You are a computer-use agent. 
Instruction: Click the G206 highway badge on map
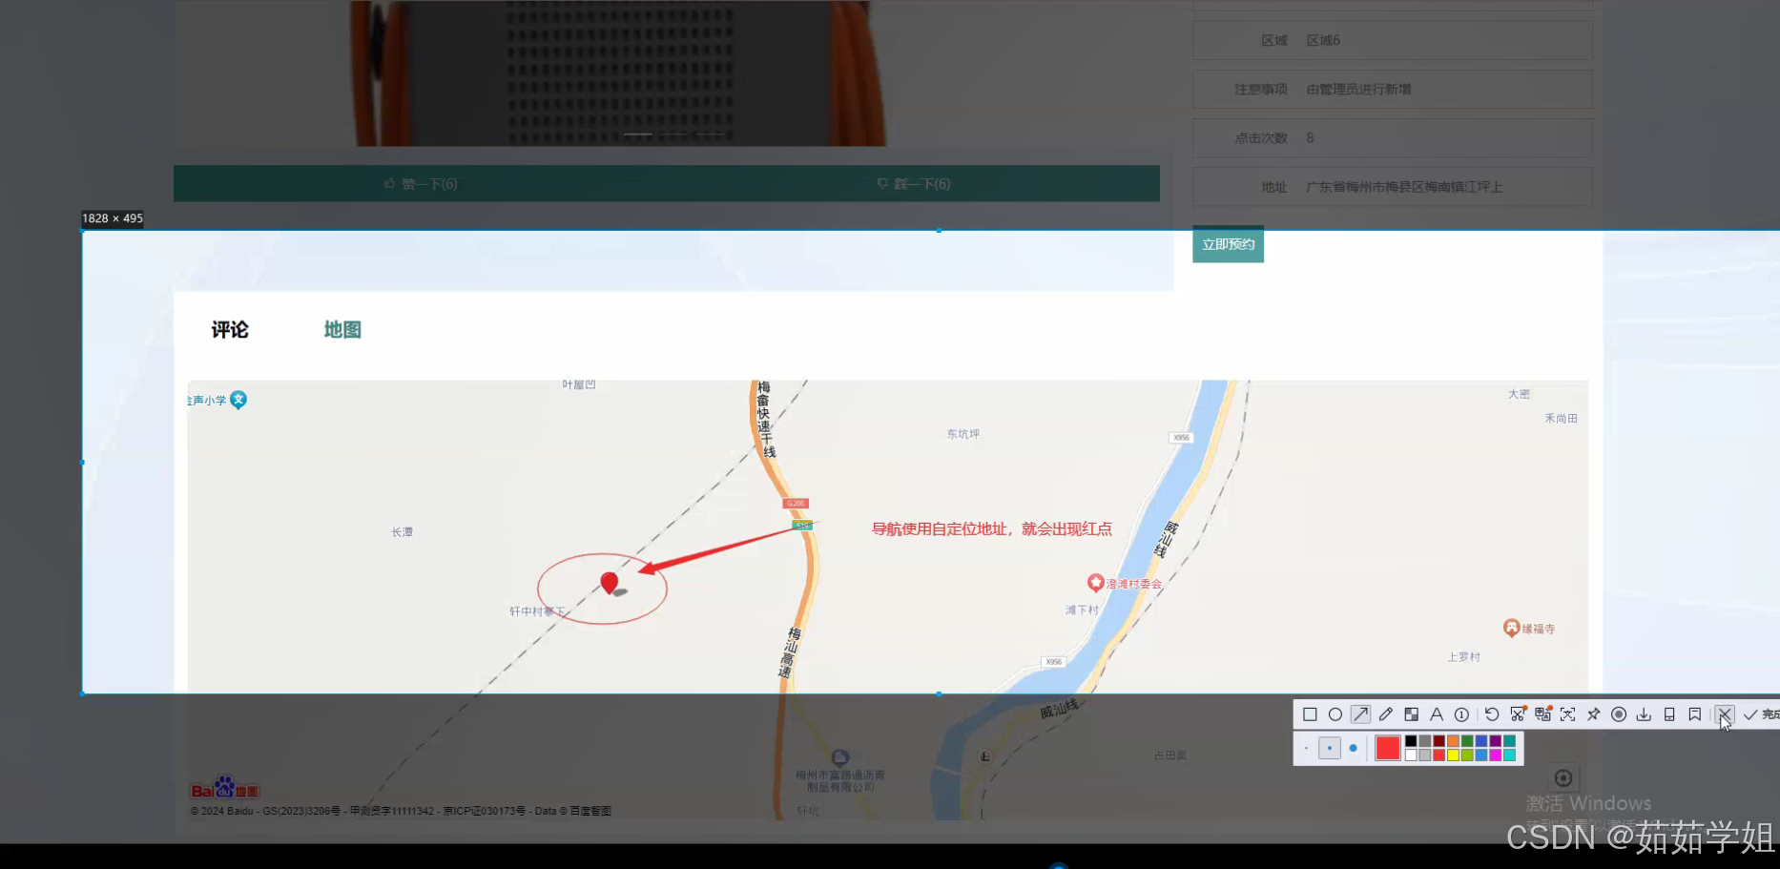click(796, 503)
